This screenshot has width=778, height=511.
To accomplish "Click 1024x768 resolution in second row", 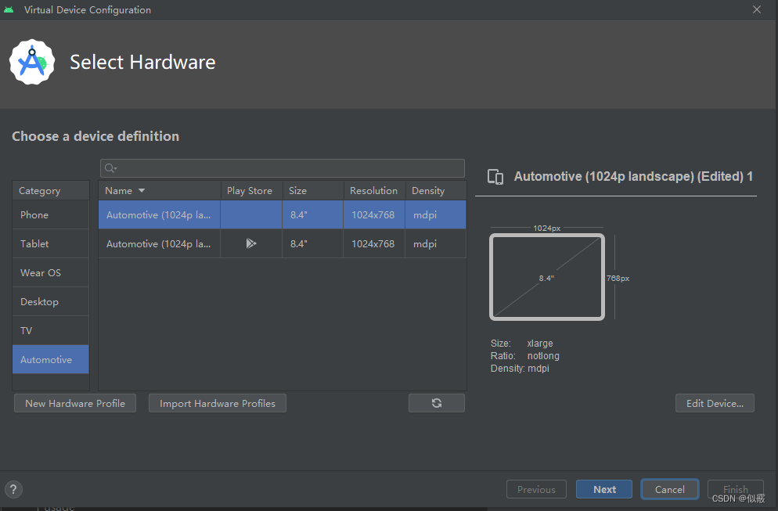I will 373,243.
